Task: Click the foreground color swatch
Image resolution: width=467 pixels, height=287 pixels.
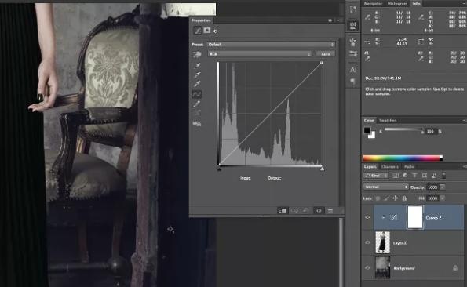Action: (x=367, y=130)
